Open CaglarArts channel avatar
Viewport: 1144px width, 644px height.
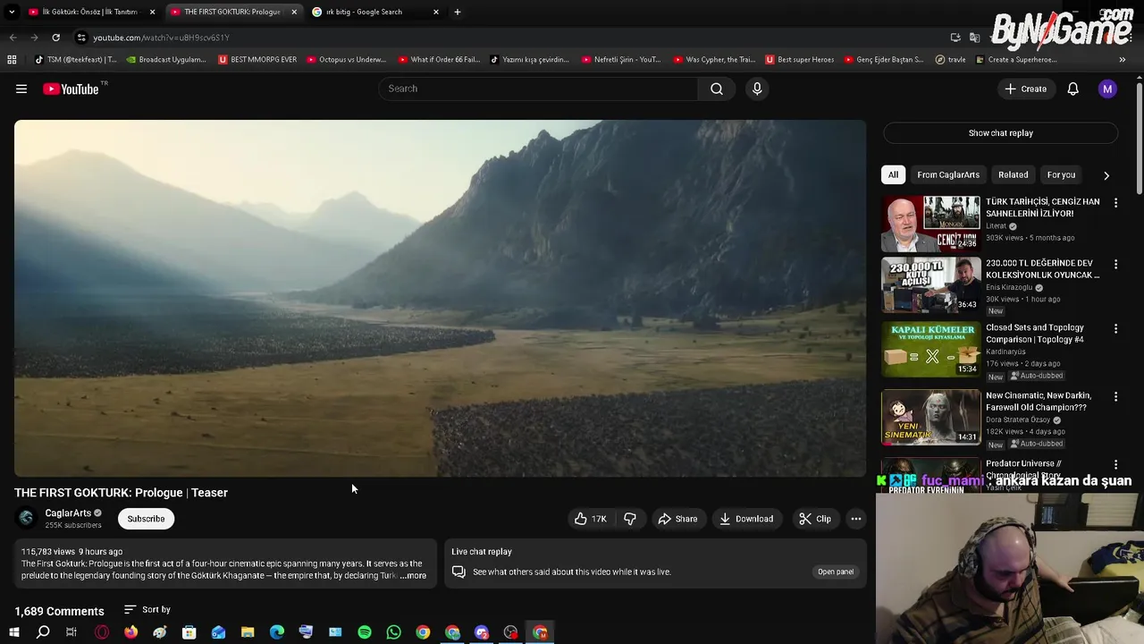click(26, 518)
